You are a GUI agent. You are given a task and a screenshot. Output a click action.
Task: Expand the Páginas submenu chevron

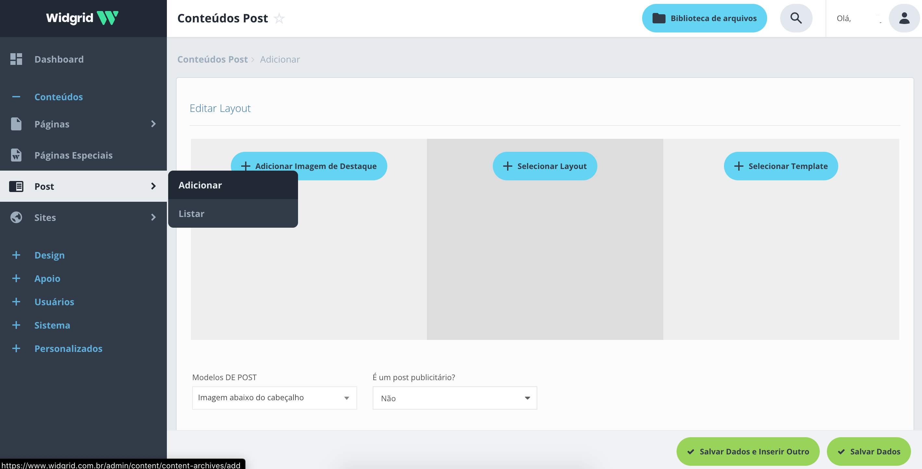tap(153, 124)
